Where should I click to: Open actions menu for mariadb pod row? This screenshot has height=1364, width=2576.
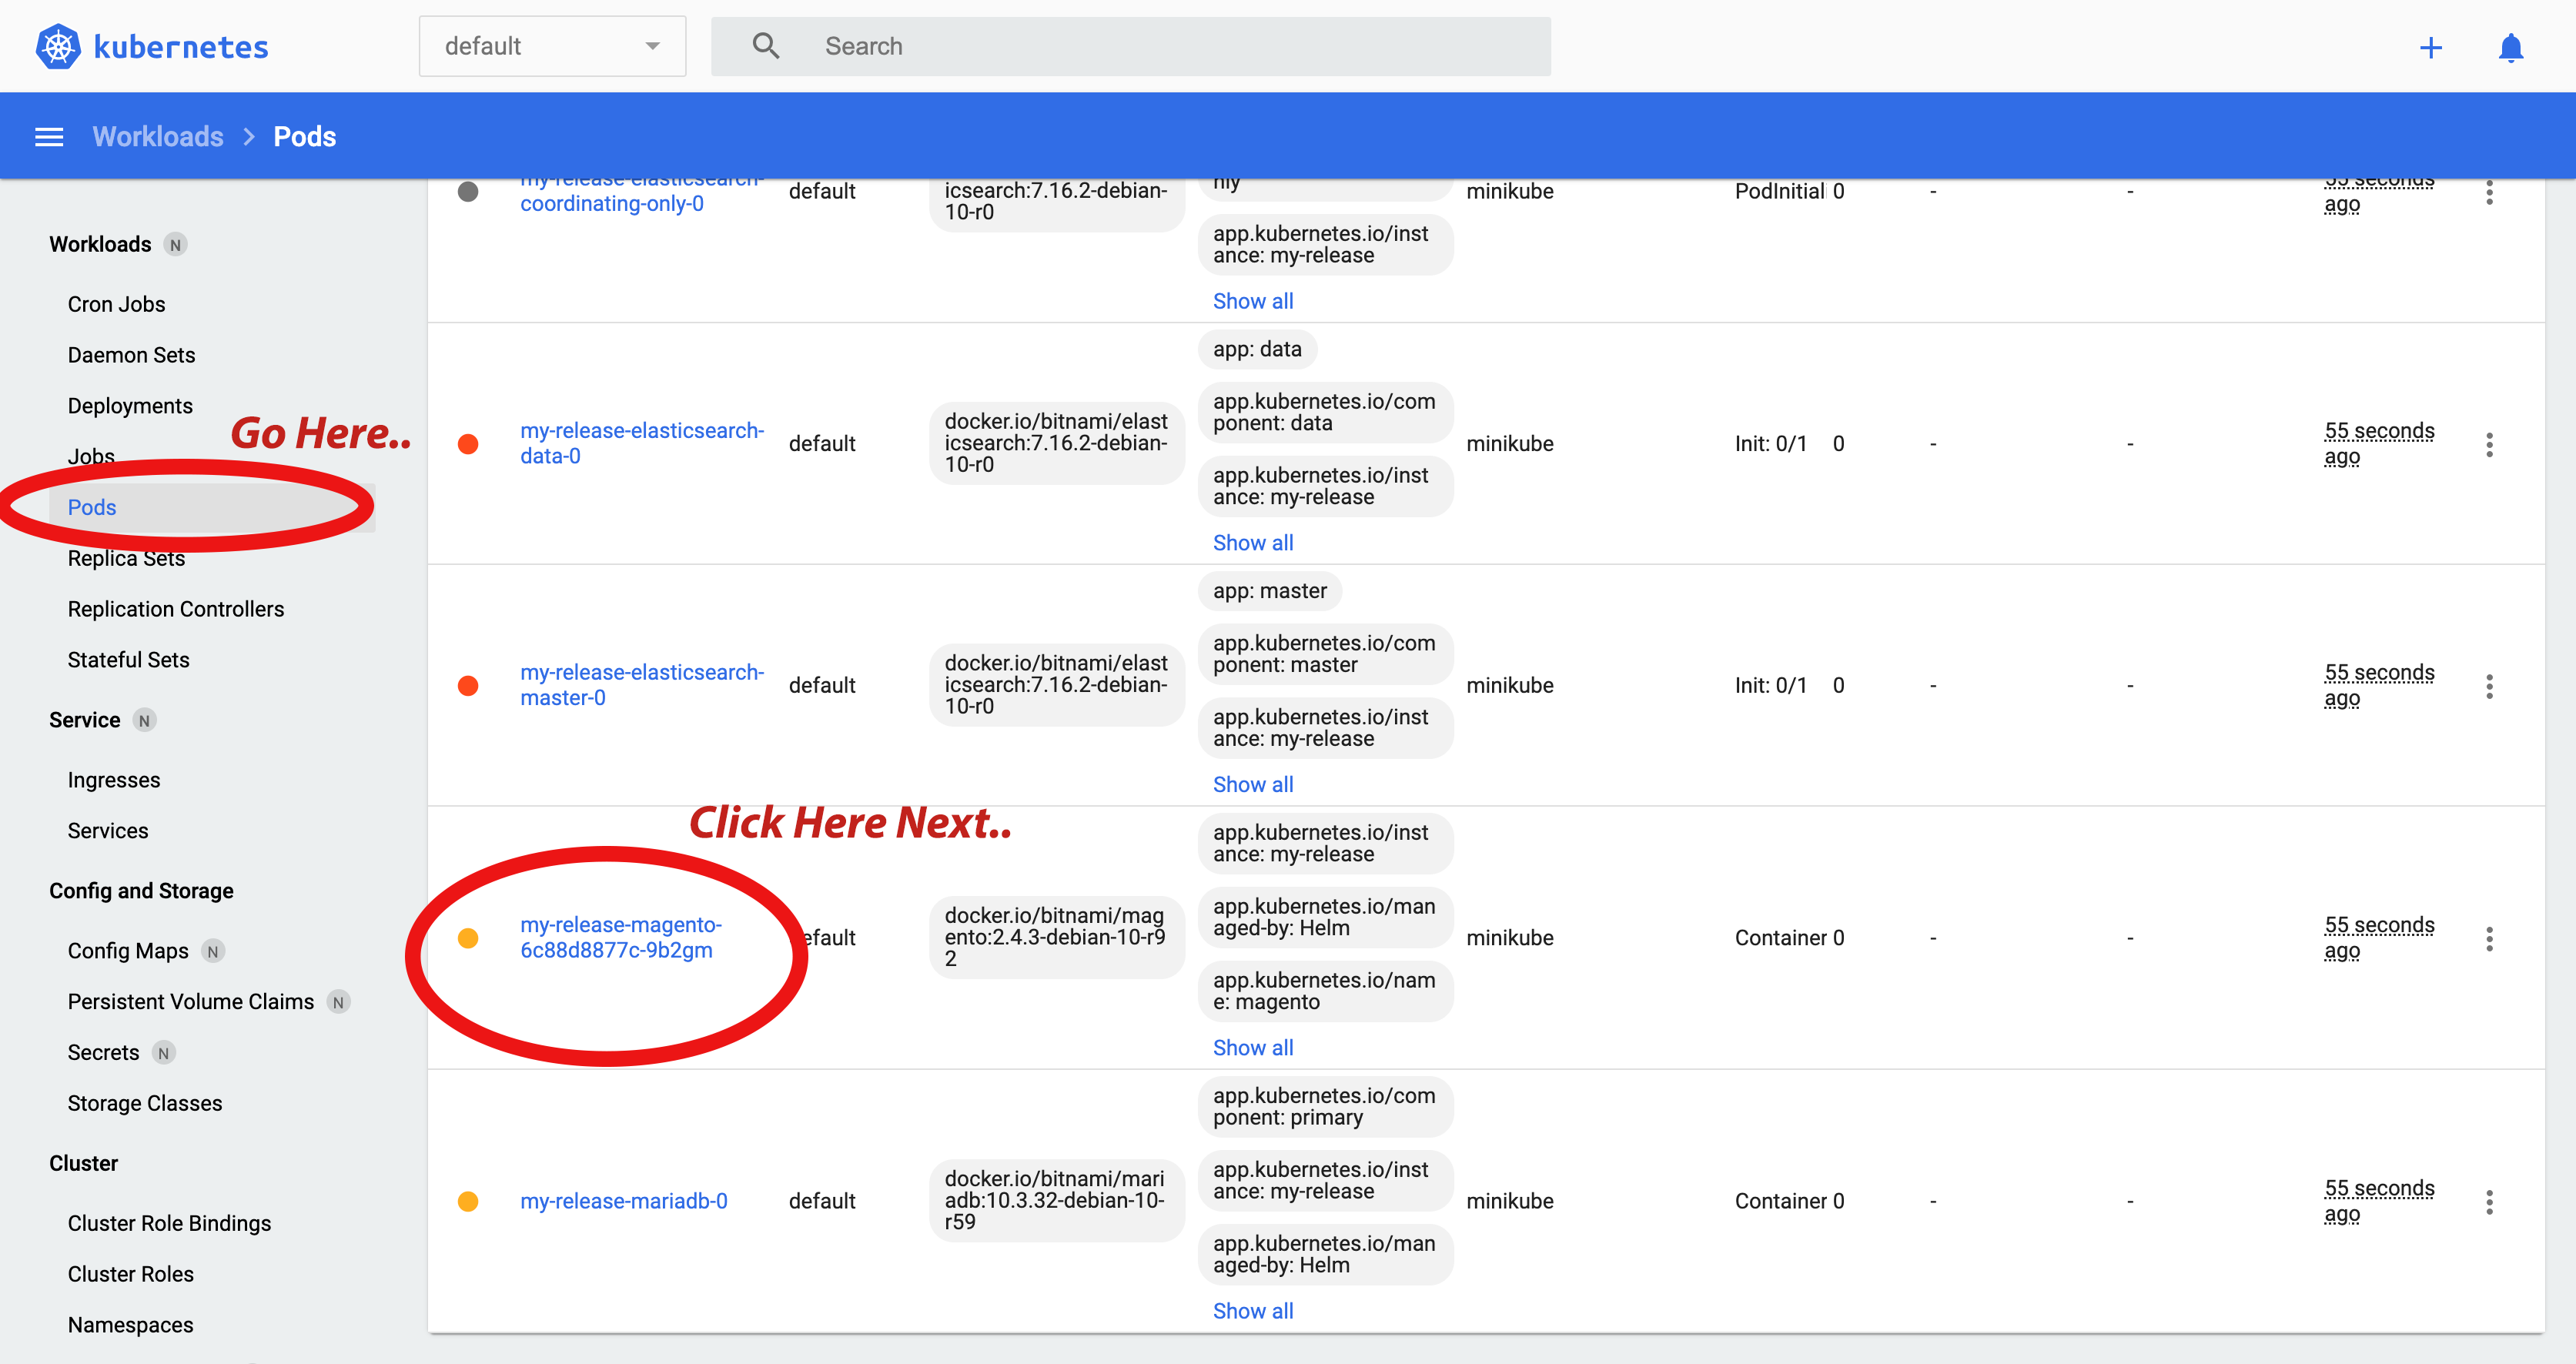[2489, 1201]
